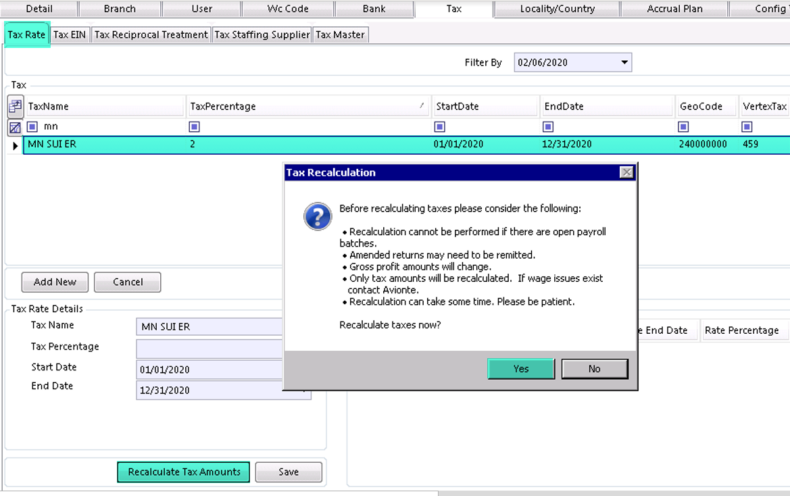Toggle the StartDate filter condition box
This screenshot has width=790, height=496.
pos(439,127)
